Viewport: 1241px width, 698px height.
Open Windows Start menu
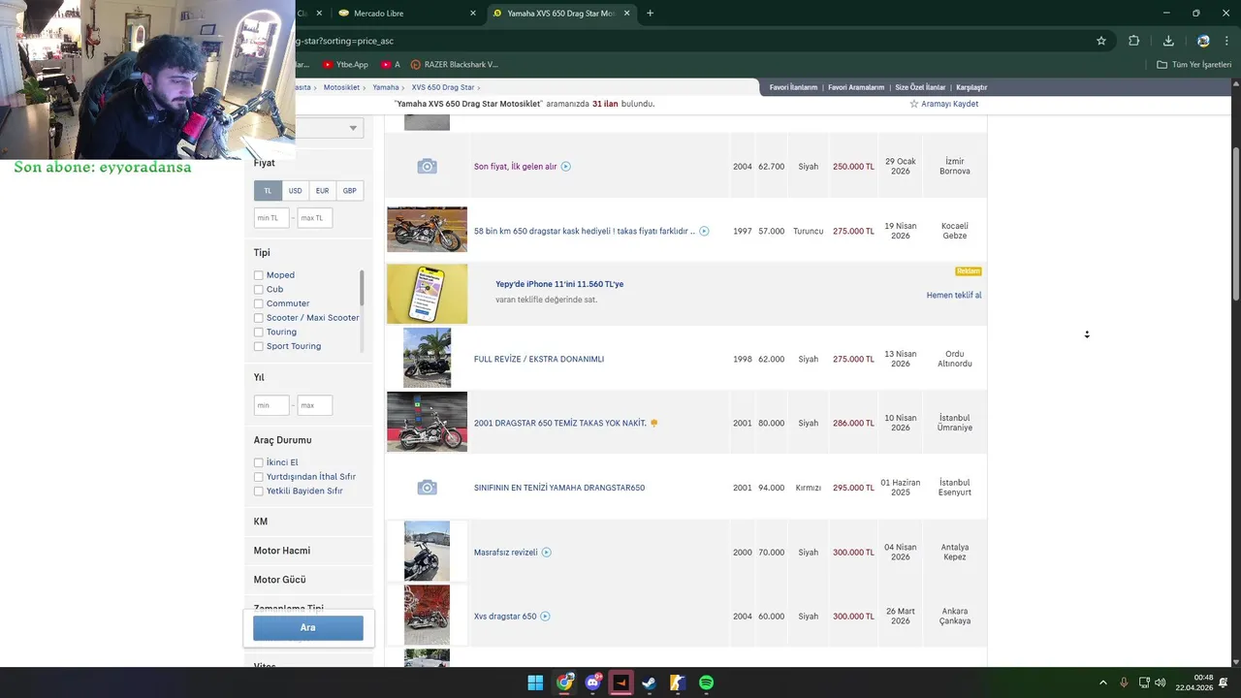coord(535,682)
